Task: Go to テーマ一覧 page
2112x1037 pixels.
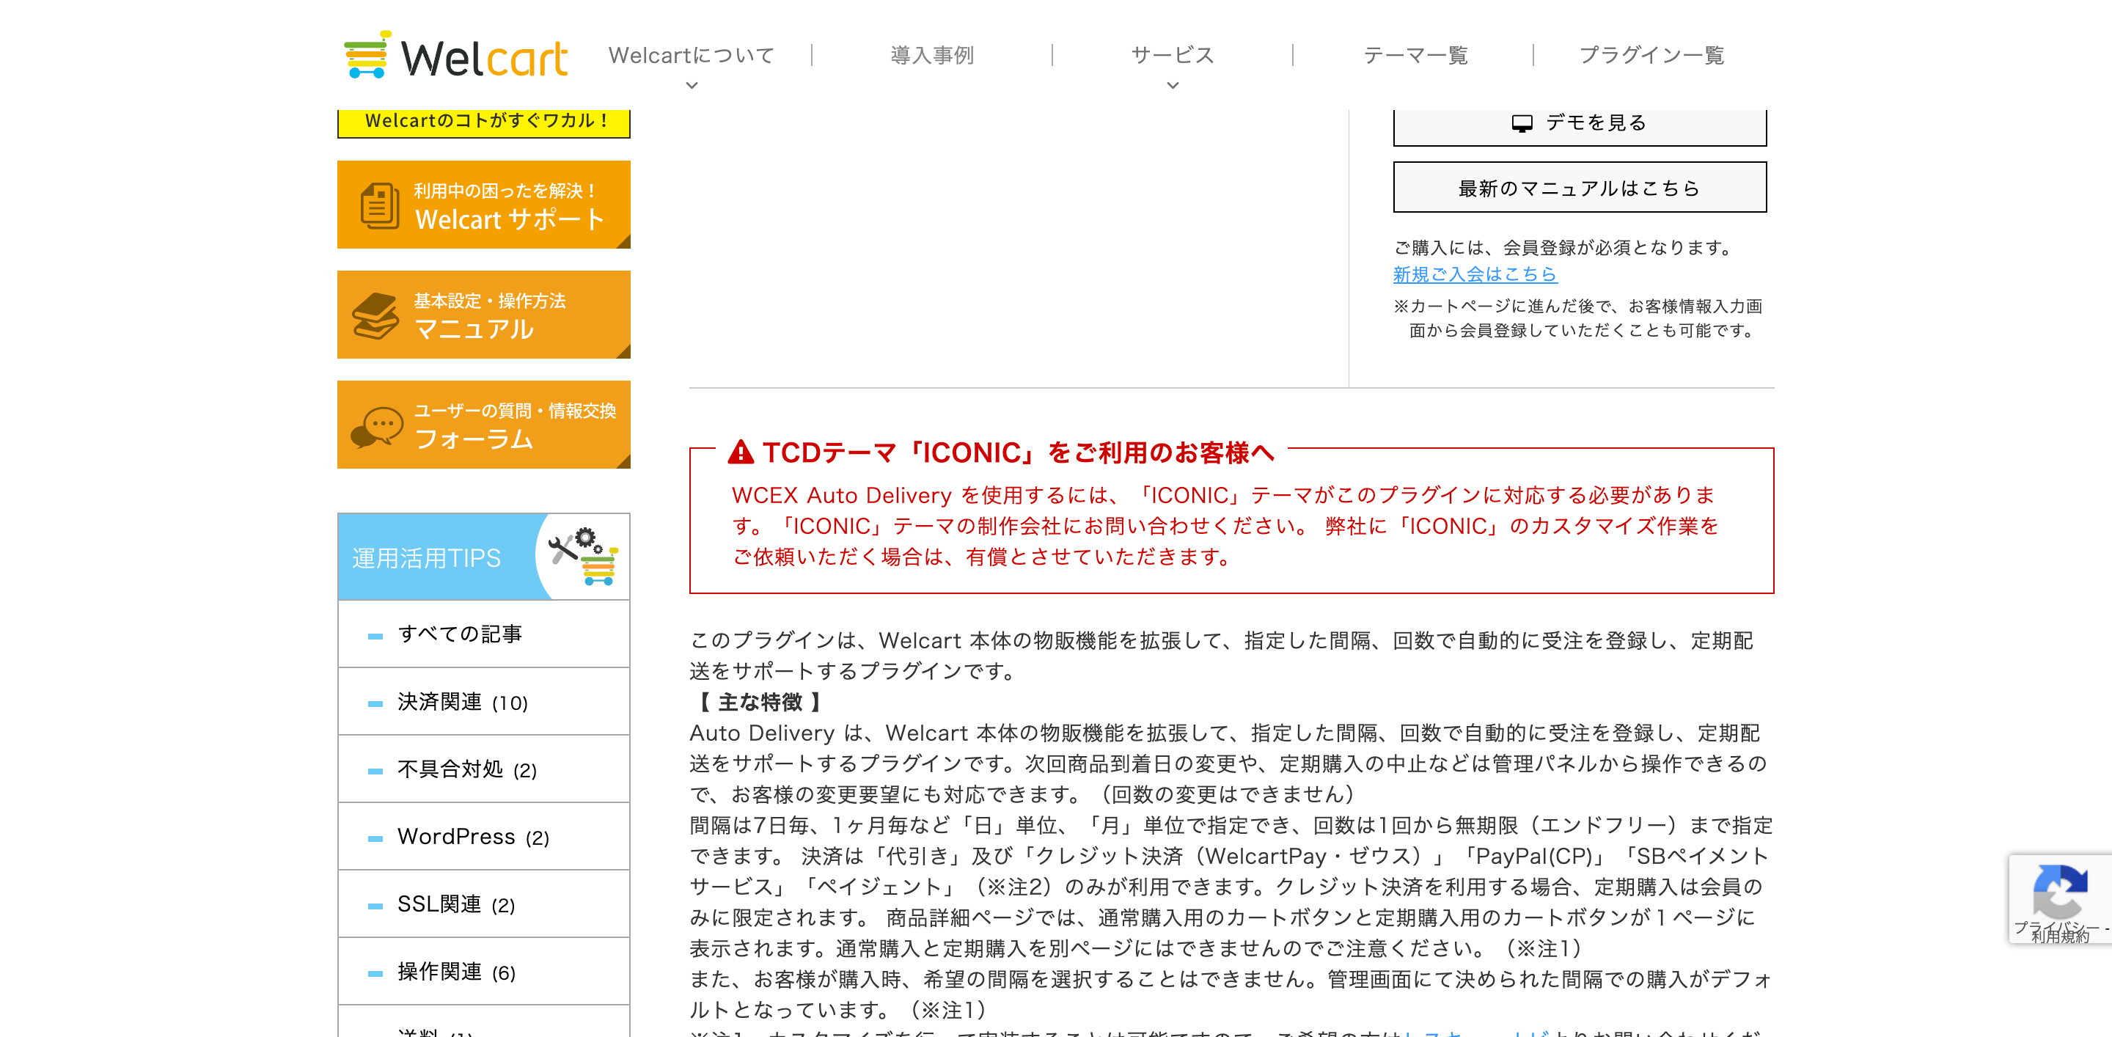Action: pyautogui.click(x=1415, y=55)
